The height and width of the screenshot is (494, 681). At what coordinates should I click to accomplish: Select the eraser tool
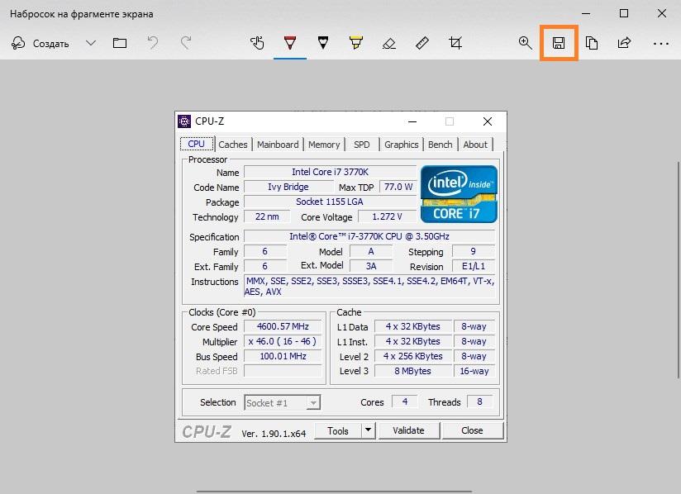coord(389,43)
